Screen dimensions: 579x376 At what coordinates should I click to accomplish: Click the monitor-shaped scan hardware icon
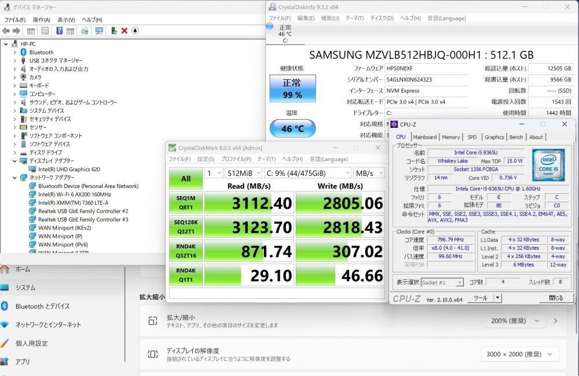click(x=99, y=31)
